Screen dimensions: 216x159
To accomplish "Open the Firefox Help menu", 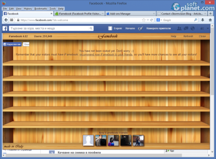I will pyautogui.click(x=61, y=9).
